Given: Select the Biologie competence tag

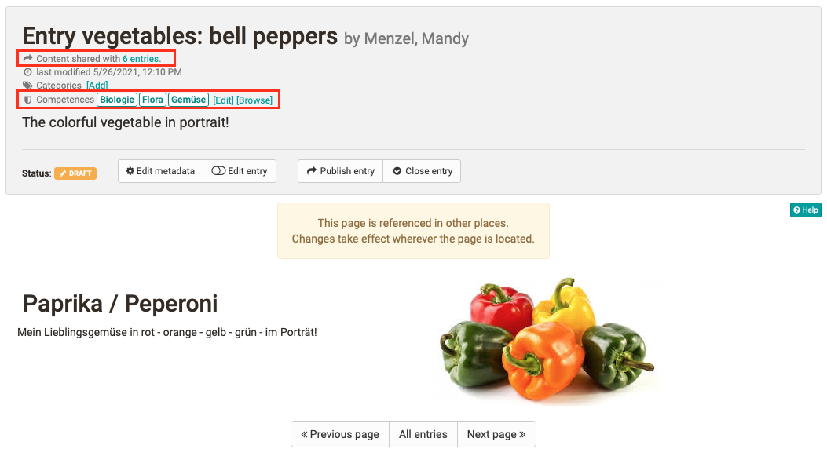Looking at the screenshot, I should coord(117,100).
